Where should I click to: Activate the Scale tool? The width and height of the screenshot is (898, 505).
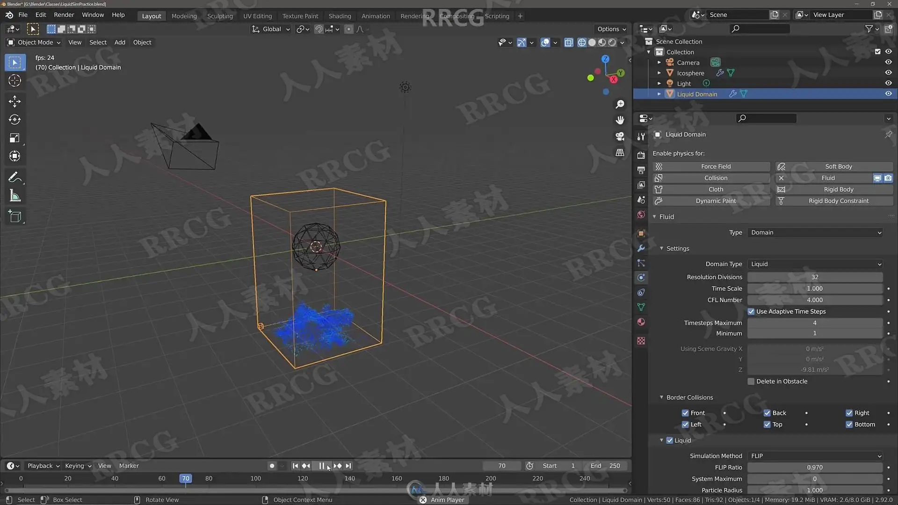[x=15, y=138]
